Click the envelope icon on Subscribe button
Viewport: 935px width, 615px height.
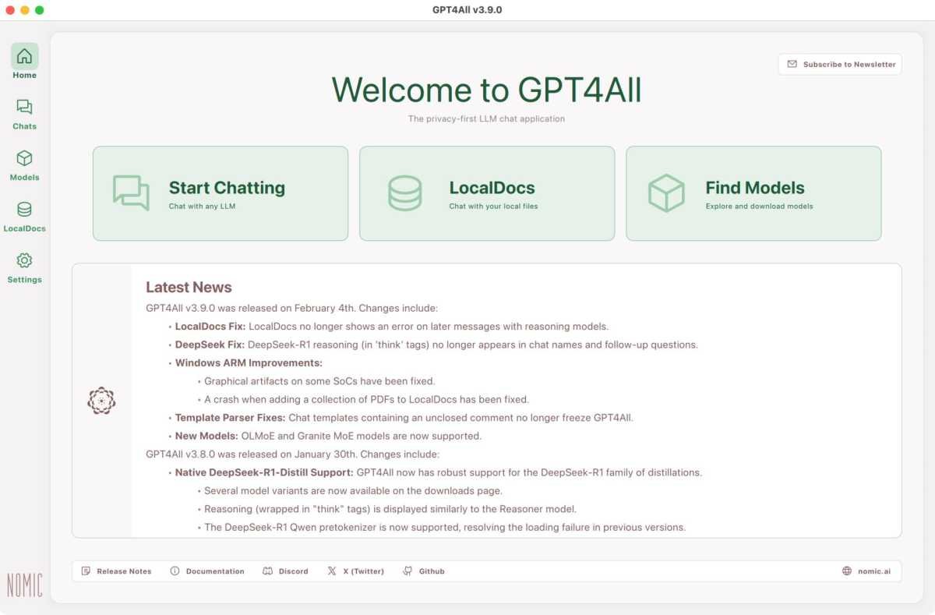pyautogui.click(x=792, y=64)
